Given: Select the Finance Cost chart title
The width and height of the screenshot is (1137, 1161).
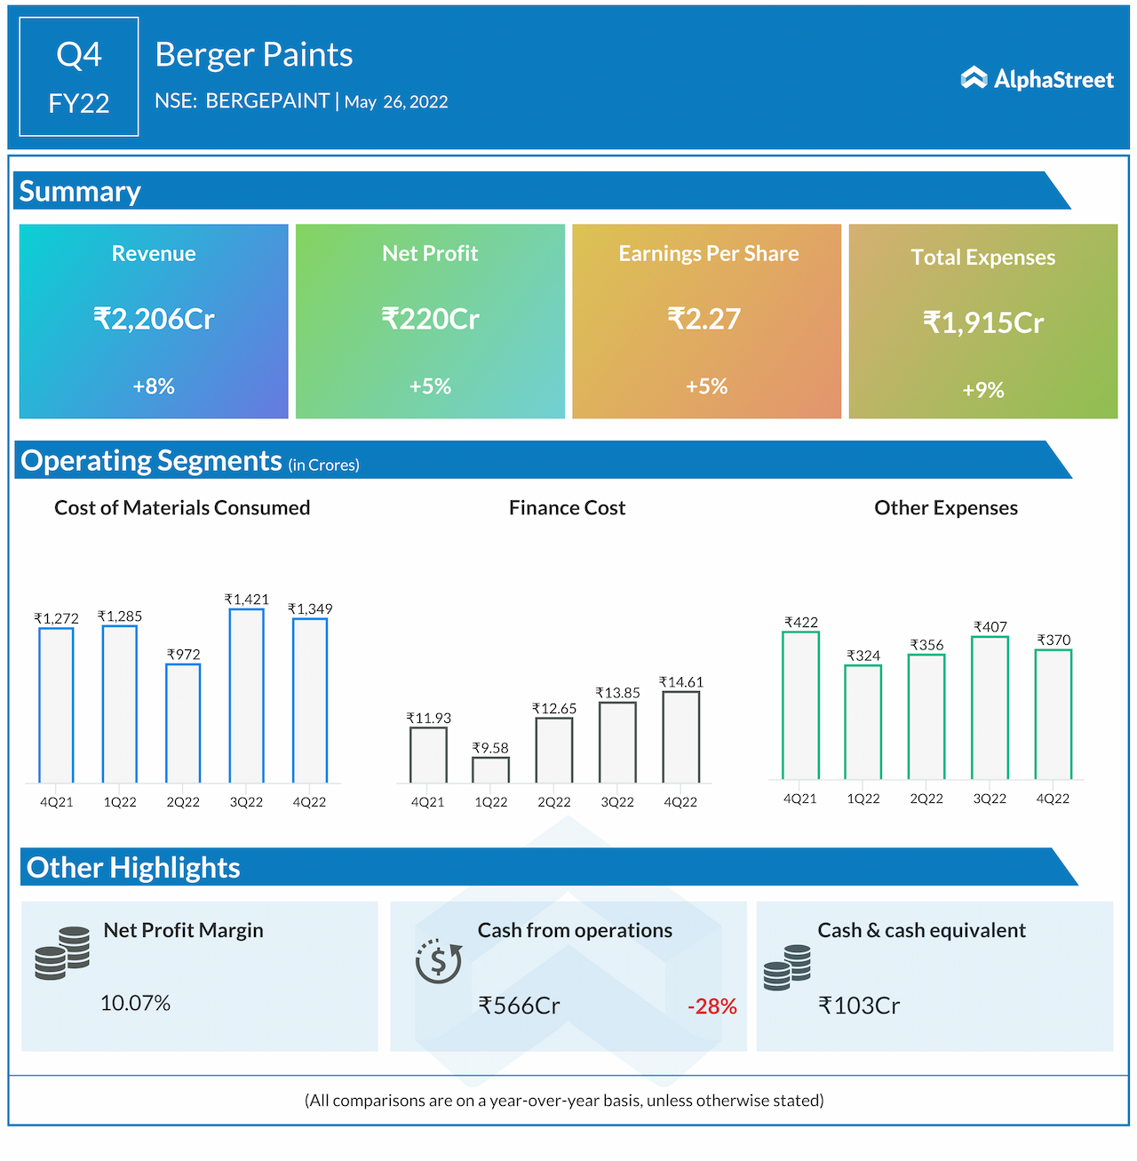Looking at the screenshot, I should point(567,507).
